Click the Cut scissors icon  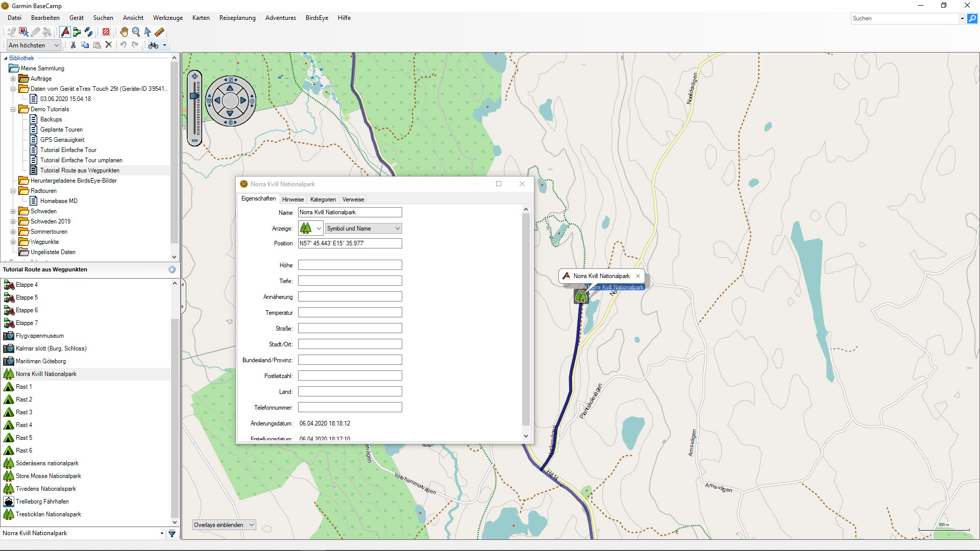coord(73,45)
